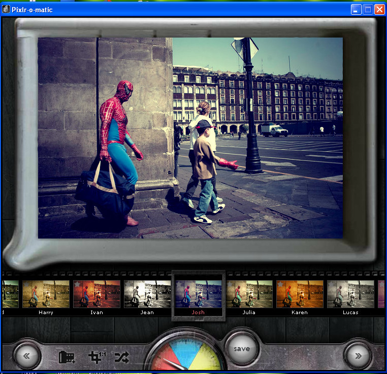The width and height of the screenshot is (387, 374).
Task: Click the Lucas filter label
Action: point(350,313)
